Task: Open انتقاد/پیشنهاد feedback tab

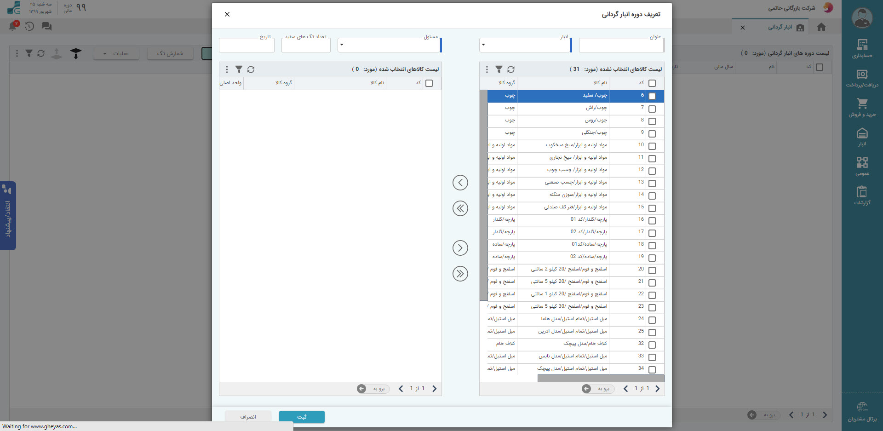Action: coord(8,216)
